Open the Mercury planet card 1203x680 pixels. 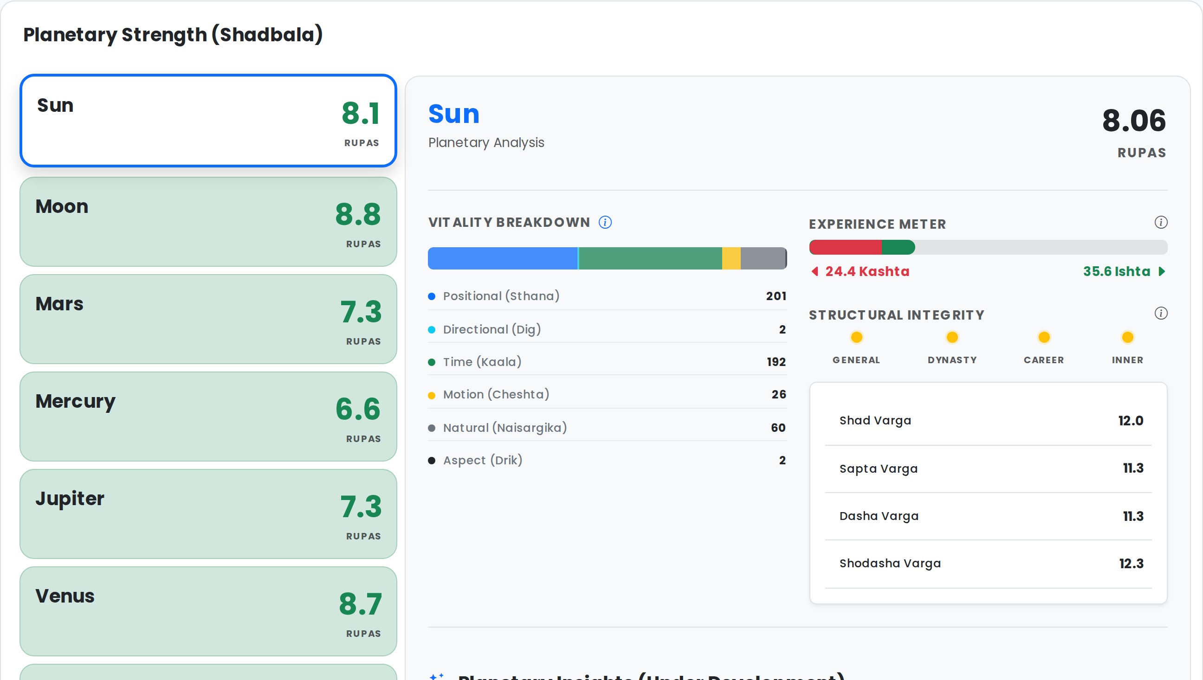[x=208, y=417]
